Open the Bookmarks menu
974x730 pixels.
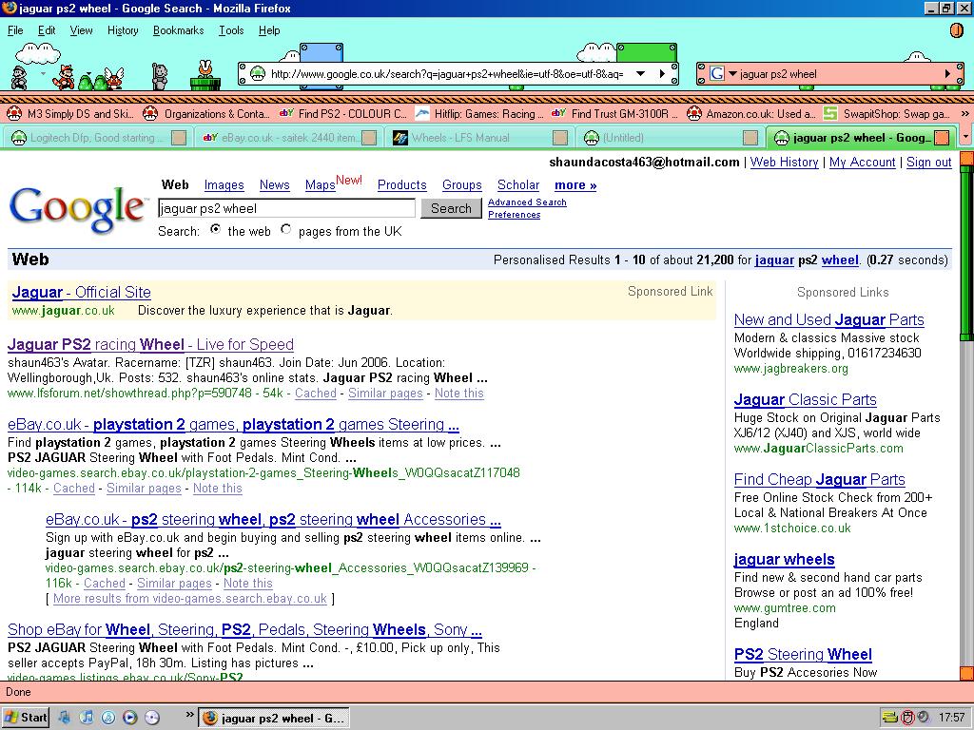click(178, 30)
